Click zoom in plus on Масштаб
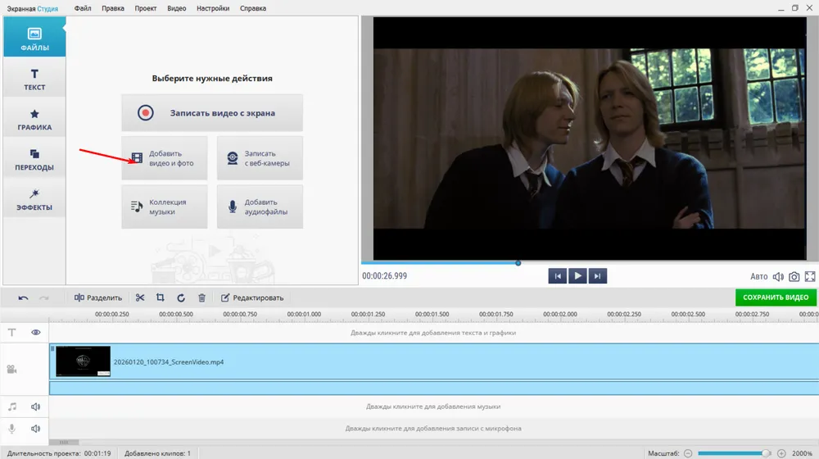This screenshot has height=459, width=819. tap(781, 453)
